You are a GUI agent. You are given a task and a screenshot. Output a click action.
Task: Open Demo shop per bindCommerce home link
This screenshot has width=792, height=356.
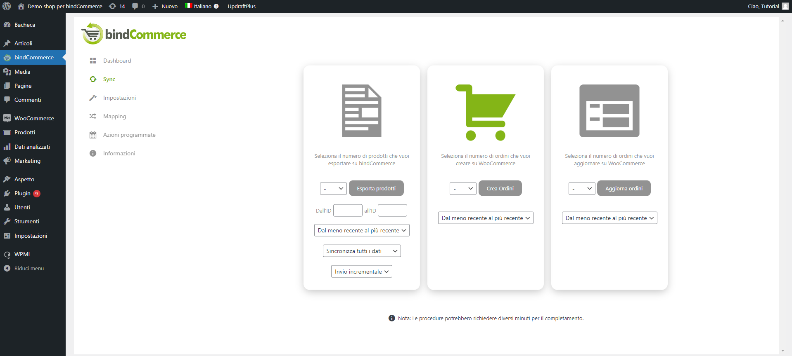[x=60, y=6]
